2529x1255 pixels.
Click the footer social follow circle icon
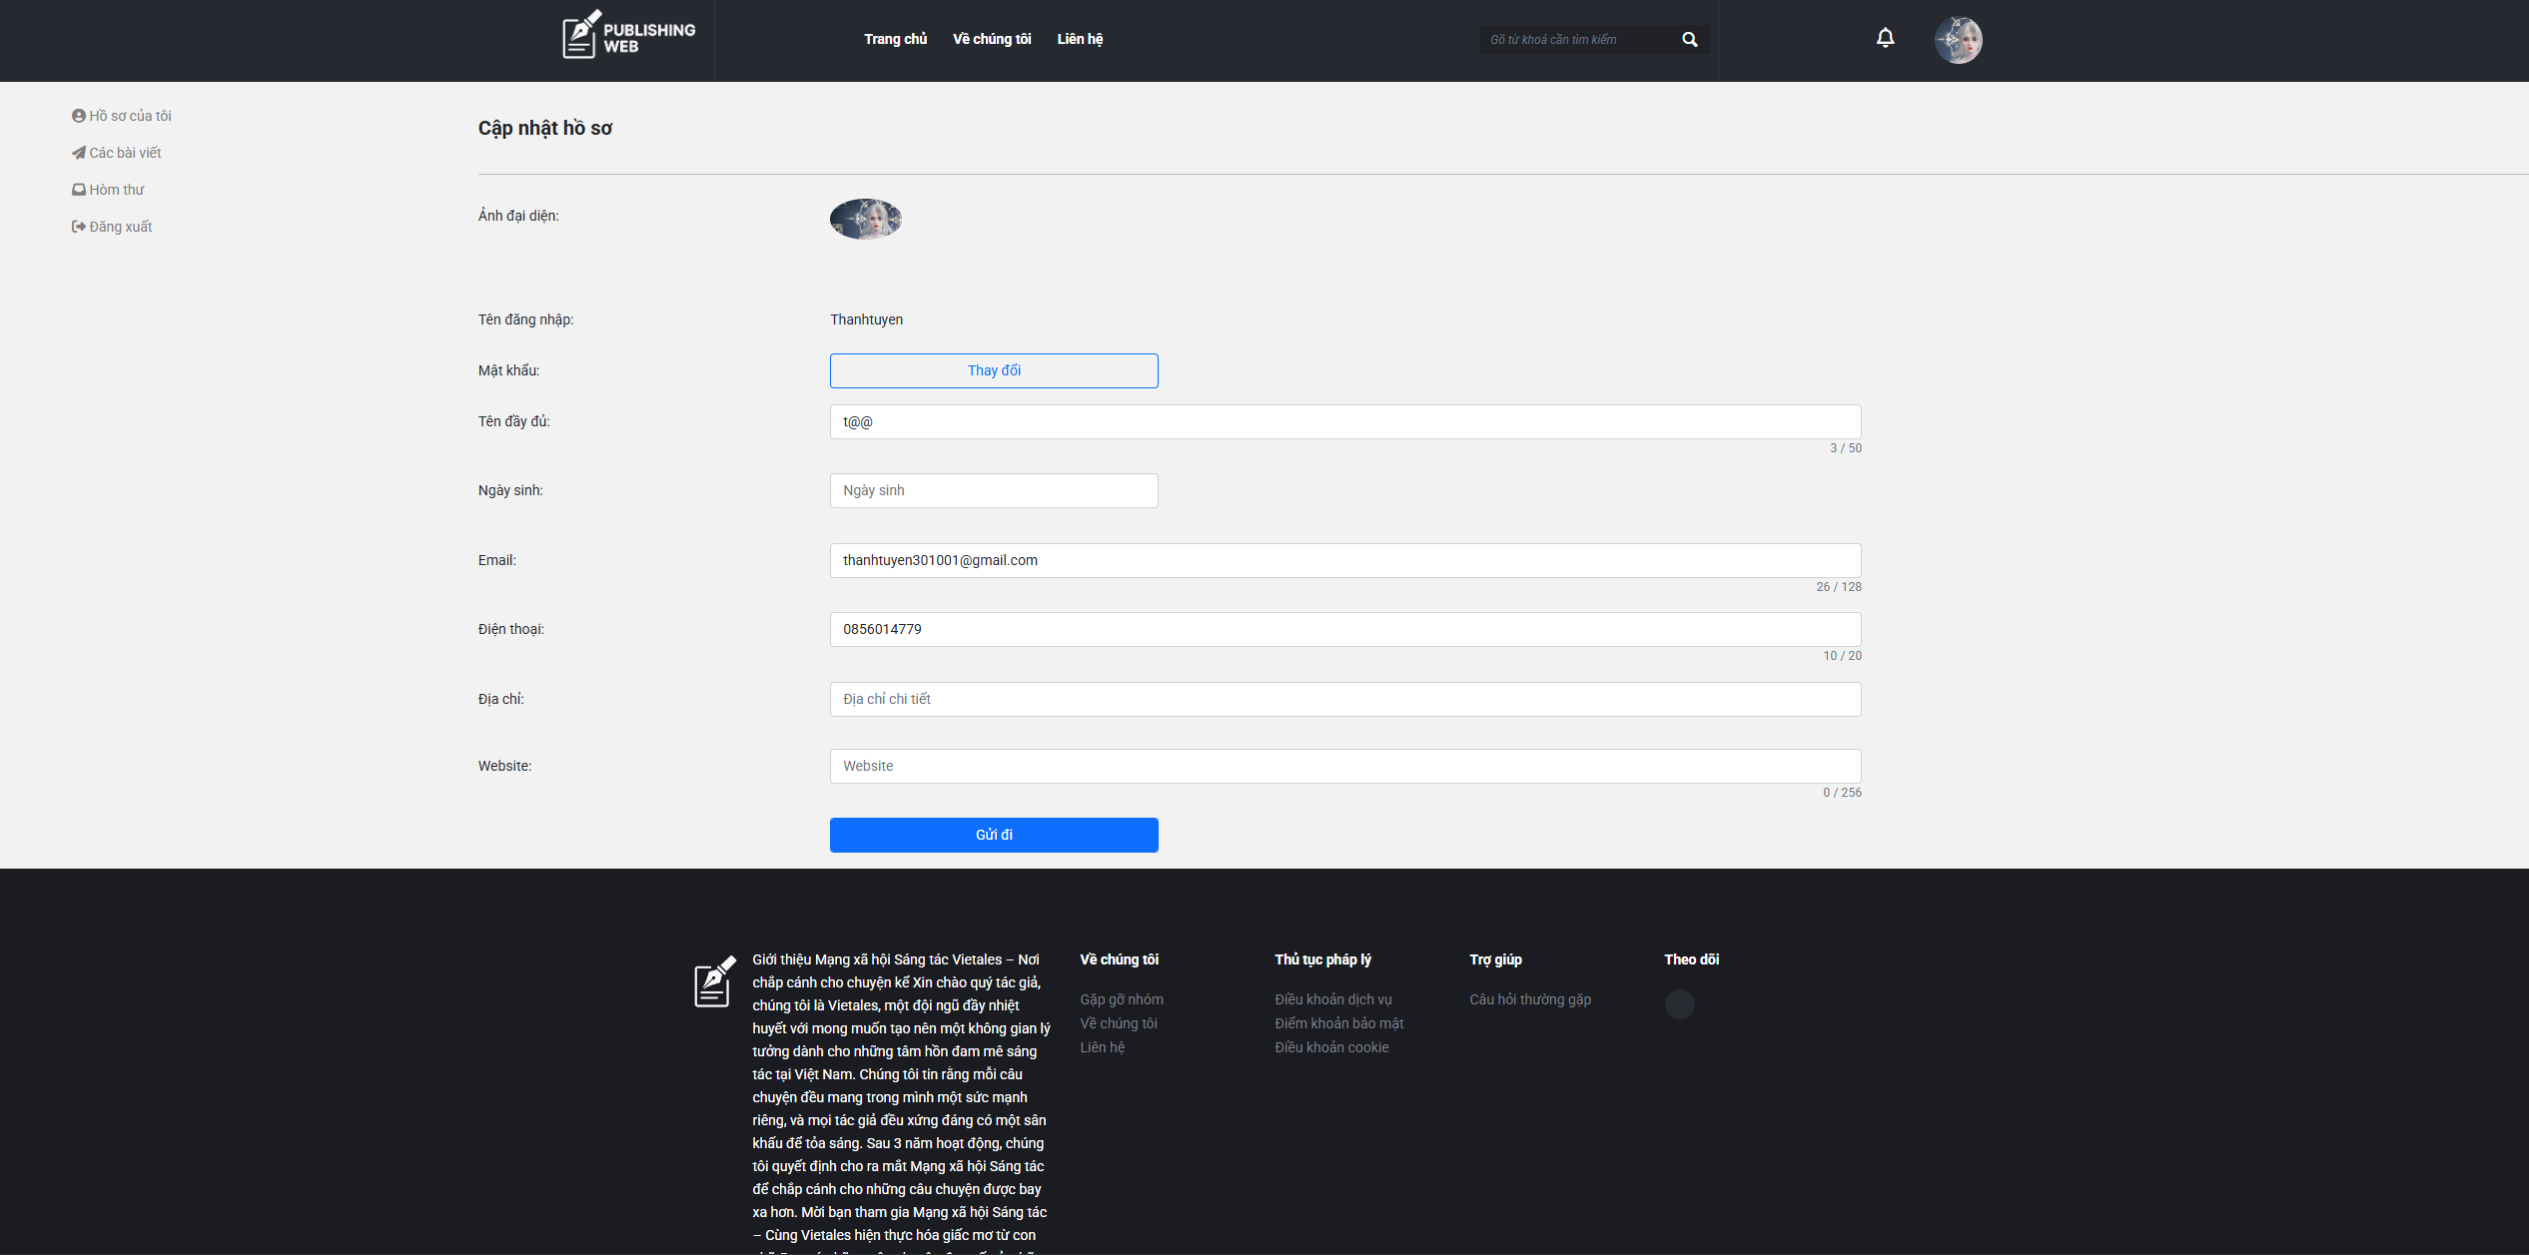pos(1679,1003)
